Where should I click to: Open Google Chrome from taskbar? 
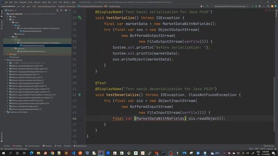coord(52,153)
